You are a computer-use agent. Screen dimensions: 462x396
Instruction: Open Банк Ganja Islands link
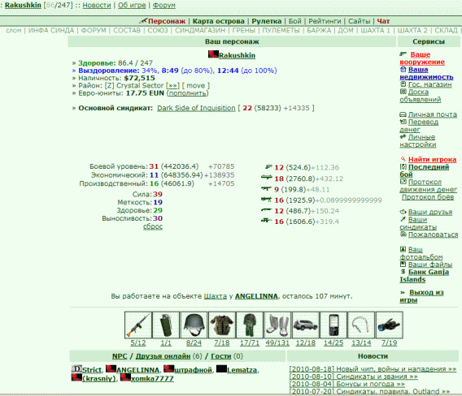tap(425, 276)
